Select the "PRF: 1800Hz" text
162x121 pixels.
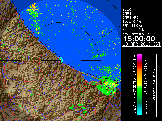click(x=132, y=26)
